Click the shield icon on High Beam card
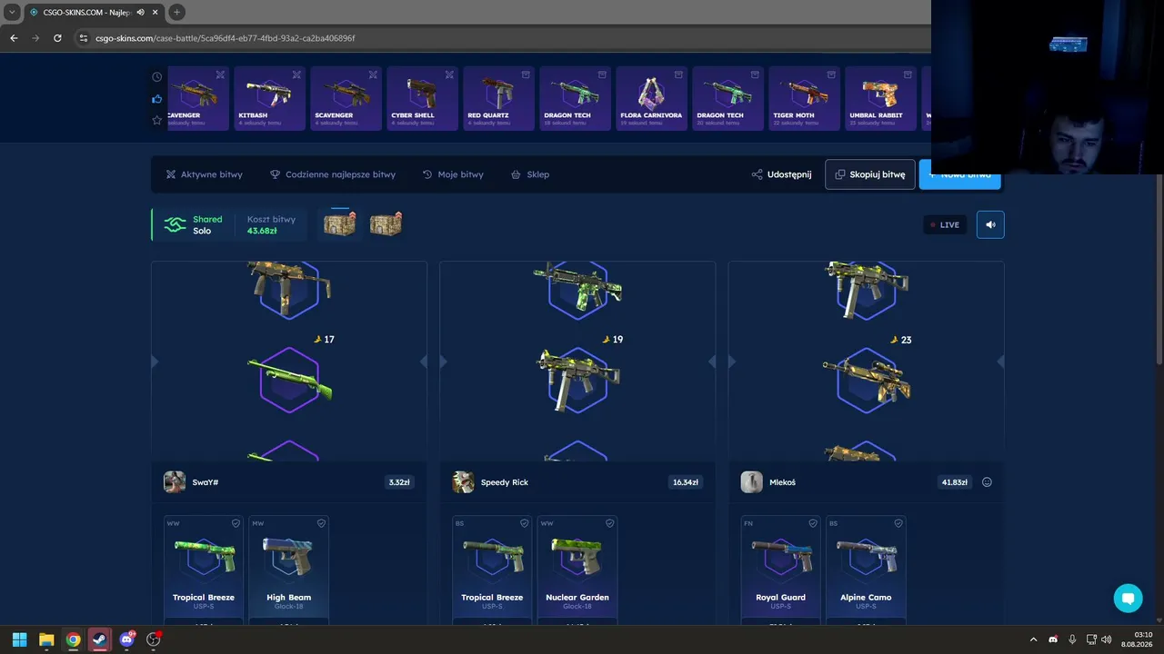 [x=321, y=523]
